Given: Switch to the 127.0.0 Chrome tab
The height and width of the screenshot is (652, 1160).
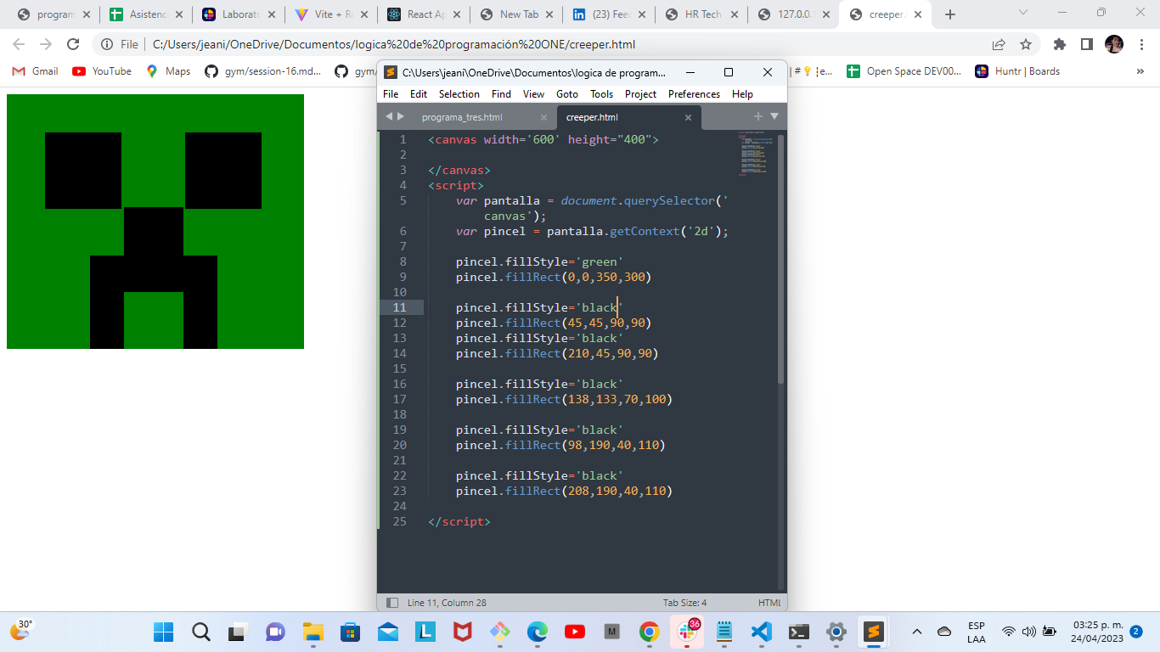Looking at the screenshot, I should (x=794, y=14).
